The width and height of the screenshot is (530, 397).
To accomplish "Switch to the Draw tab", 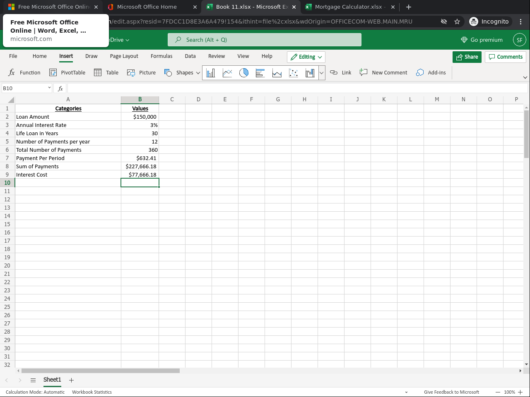I will coord(92,56).
